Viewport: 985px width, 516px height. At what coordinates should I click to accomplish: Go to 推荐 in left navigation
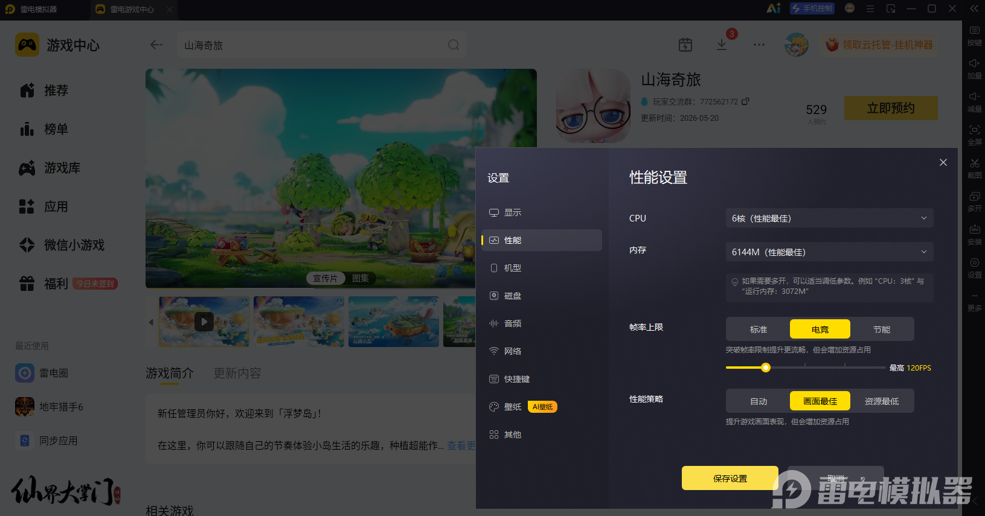point(43,91)
